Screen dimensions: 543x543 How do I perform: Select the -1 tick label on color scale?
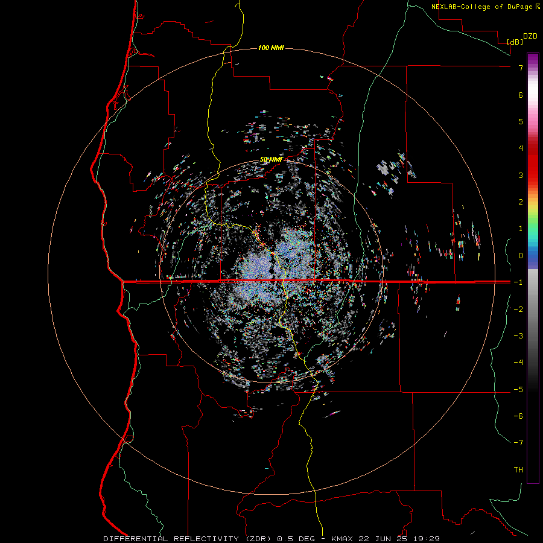(518, 282)
